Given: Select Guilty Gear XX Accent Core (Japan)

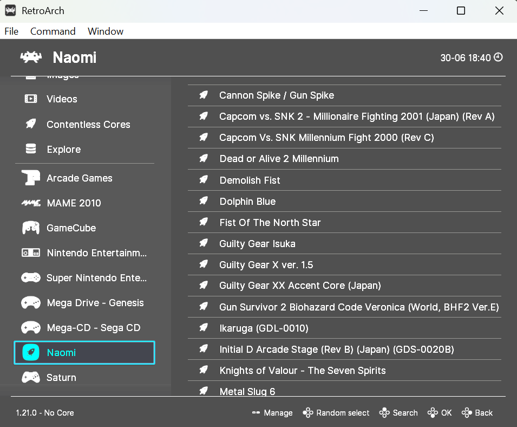Looking at the screenshot, I should pyautogui.click(x=344, y=286).
